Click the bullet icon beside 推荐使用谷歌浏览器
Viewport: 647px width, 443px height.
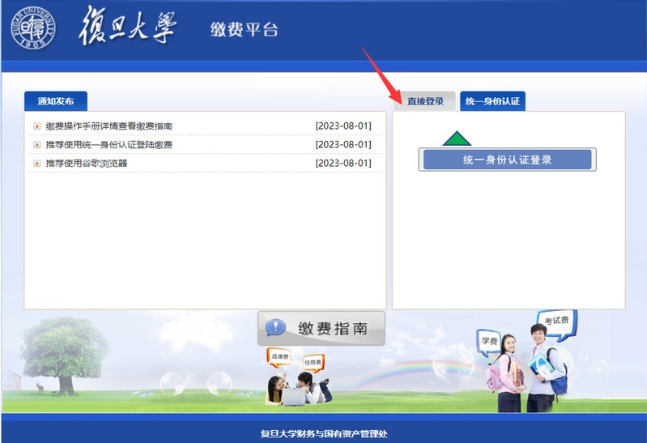[37, 164]
